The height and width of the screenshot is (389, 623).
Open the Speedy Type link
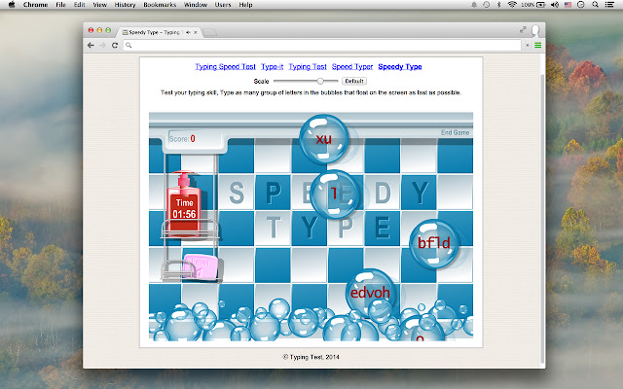400,67
